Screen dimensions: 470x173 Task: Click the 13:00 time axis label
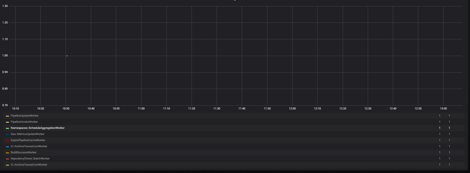(443, 109)
